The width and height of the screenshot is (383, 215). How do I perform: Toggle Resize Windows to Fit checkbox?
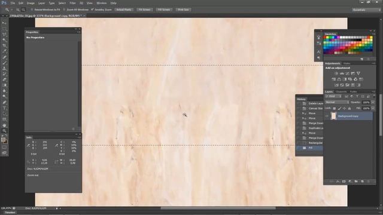point(32,10)
